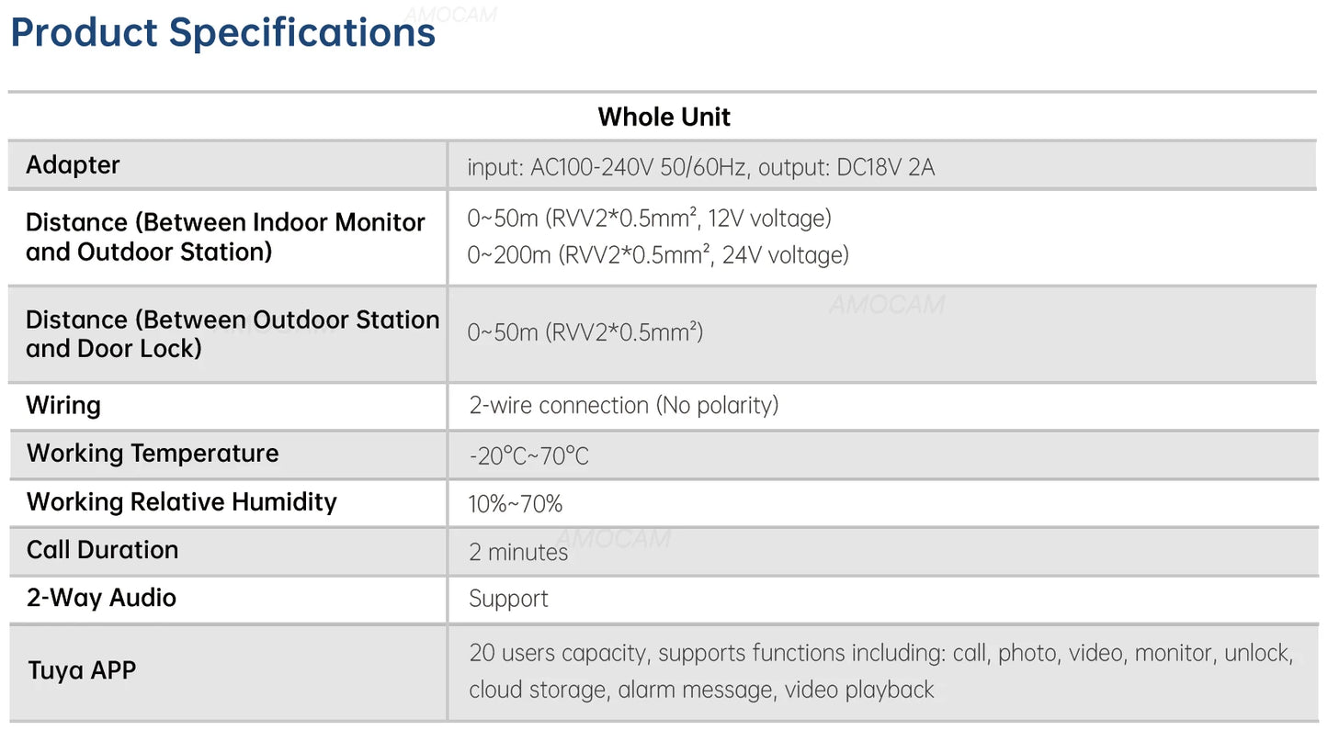Select the door lock 0~50m RVV2 value
This screenshot has height=730, width=1328.
pyautogui.click(x=585, y=332)
